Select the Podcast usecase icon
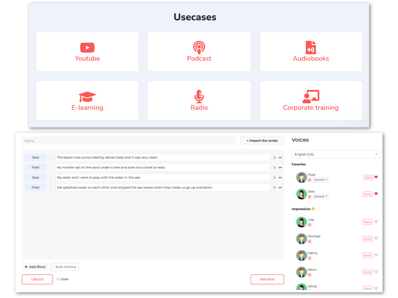398x298 pixels. [x=199, y=47]
